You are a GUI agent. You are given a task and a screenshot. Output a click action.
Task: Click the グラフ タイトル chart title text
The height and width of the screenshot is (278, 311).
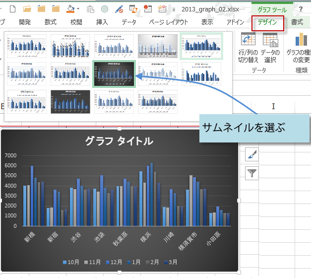click(119, 141)
